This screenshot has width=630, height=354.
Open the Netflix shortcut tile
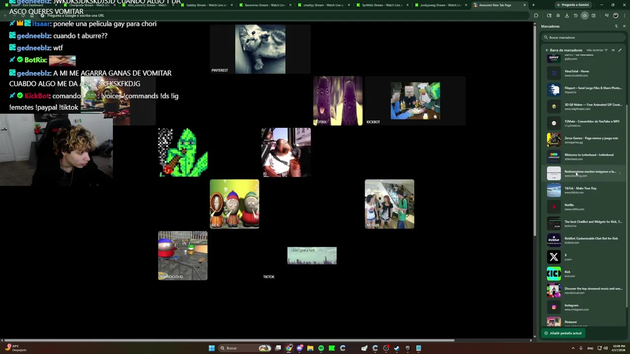[389, 204]
